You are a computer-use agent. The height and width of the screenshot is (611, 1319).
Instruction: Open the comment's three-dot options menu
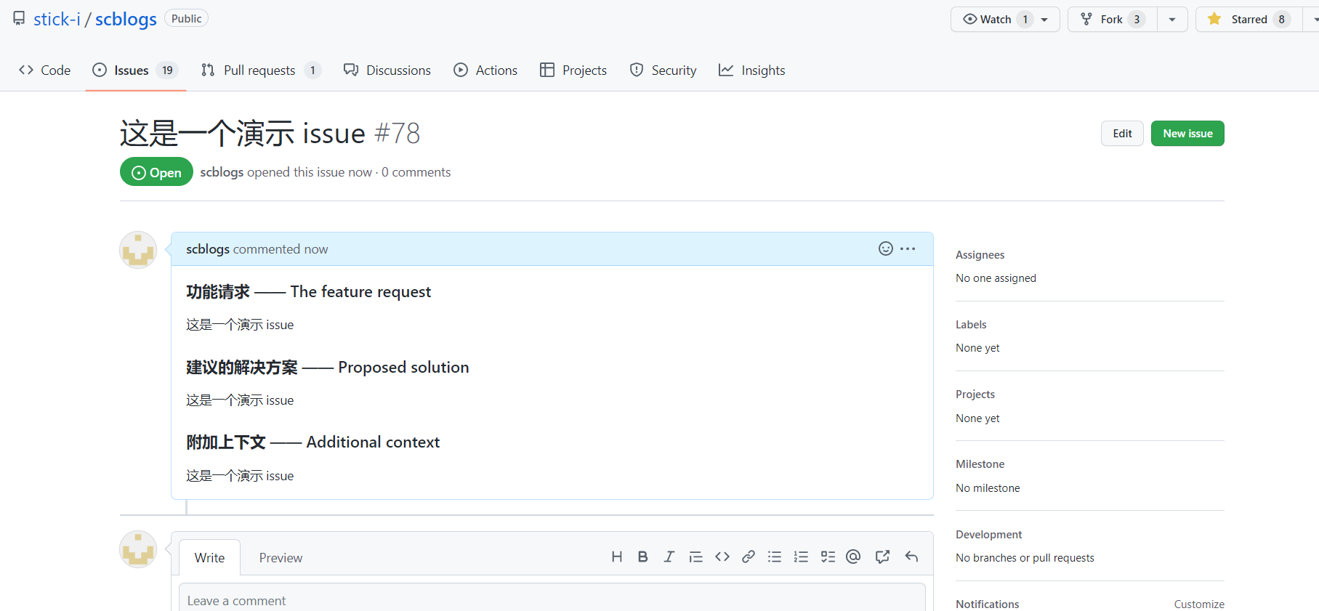(908, 248)
